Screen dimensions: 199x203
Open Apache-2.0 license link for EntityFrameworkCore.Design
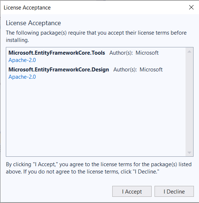click(x=22, y=77)
